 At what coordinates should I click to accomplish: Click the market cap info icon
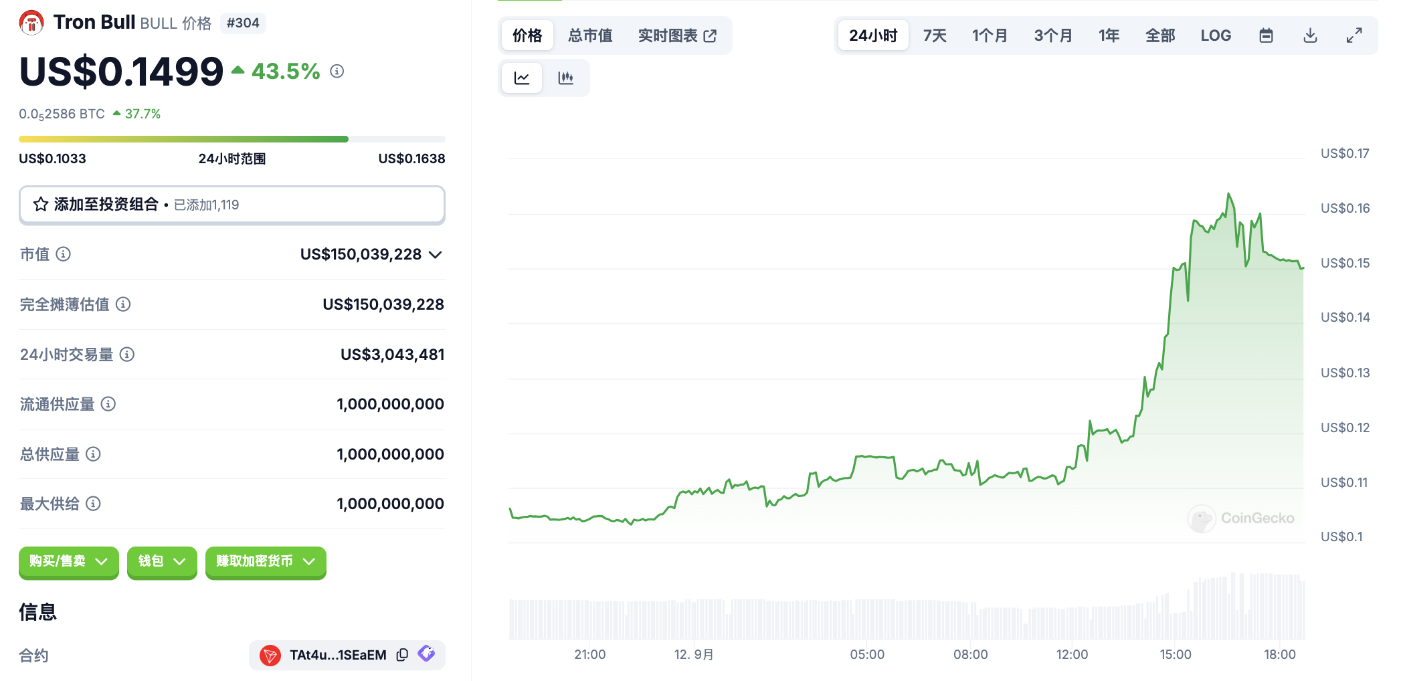[x=64, y=254]
